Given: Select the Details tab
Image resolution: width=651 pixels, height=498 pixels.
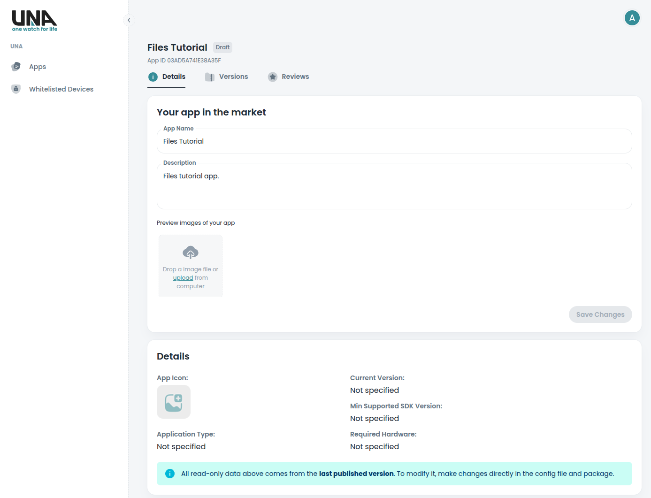Looking at the screenshot, I should (x=175, y=77).
